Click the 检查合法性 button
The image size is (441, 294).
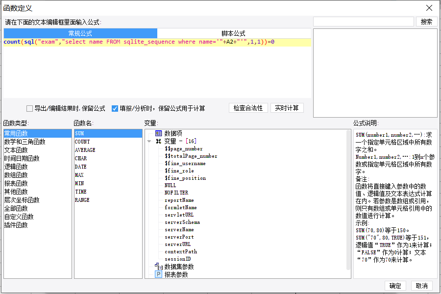click(x=248, y=108)
